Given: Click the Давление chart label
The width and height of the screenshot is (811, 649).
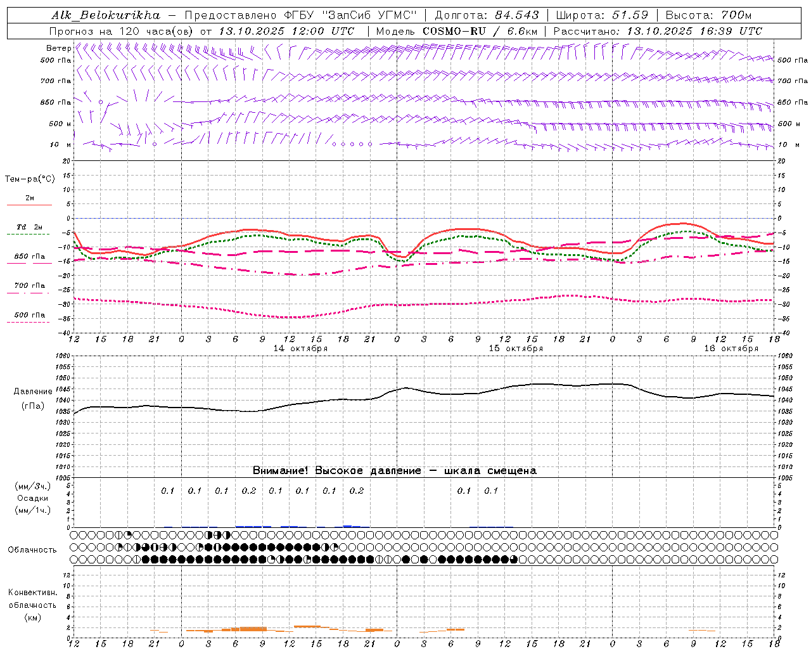Looking at the screenshot, I should (33, 392).
